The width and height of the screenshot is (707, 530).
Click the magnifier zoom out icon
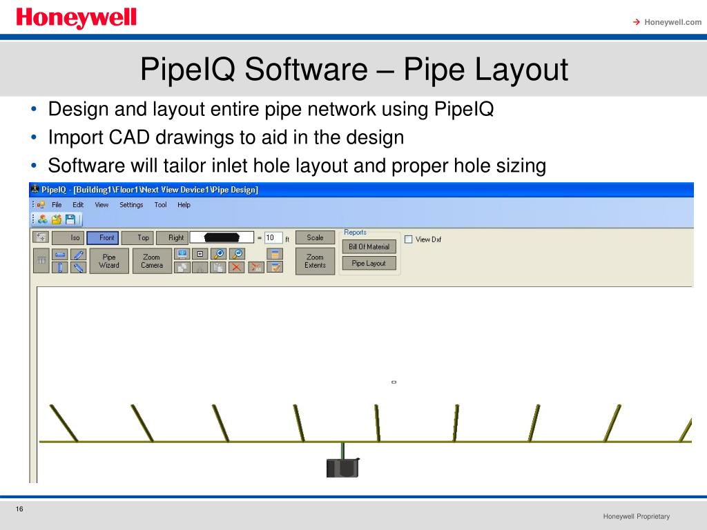[238, 254]
